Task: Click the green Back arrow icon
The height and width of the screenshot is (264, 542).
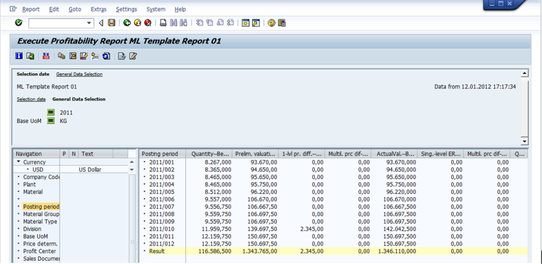Action: (x=127, y=23)
